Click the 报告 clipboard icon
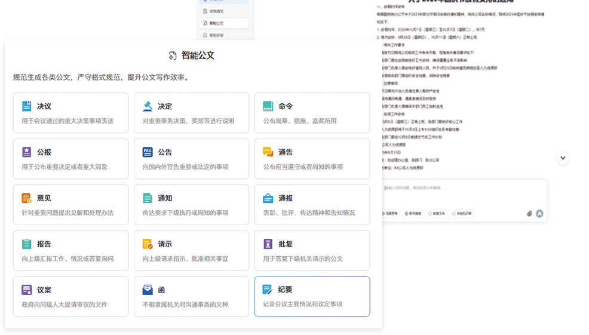Screen dimensions: 589x335 point(27,244)
